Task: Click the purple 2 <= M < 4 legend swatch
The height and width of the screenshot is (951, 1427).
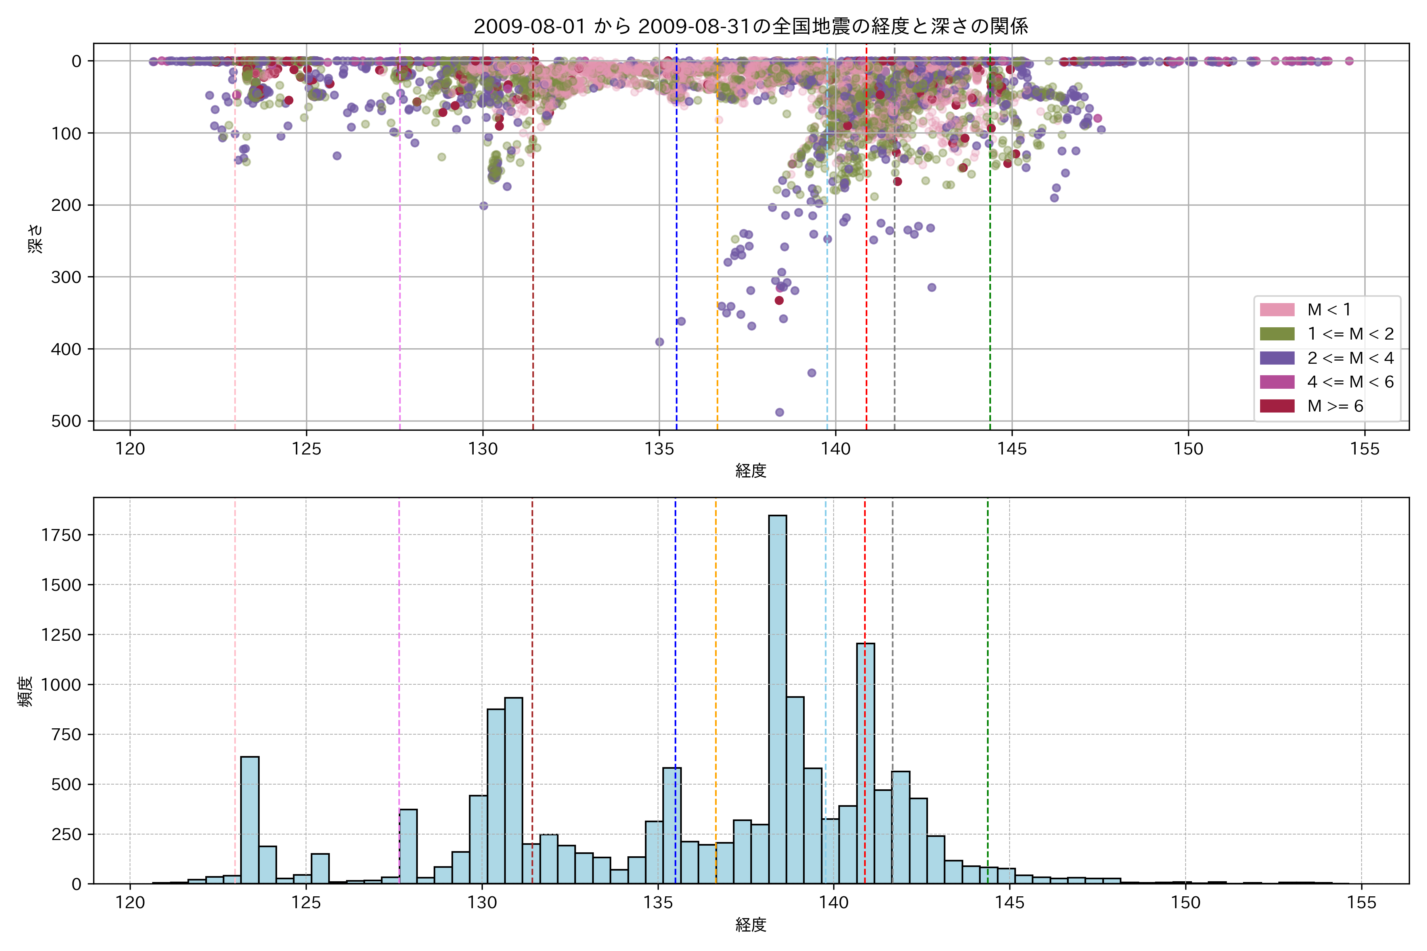Action: click(1276, 358)
